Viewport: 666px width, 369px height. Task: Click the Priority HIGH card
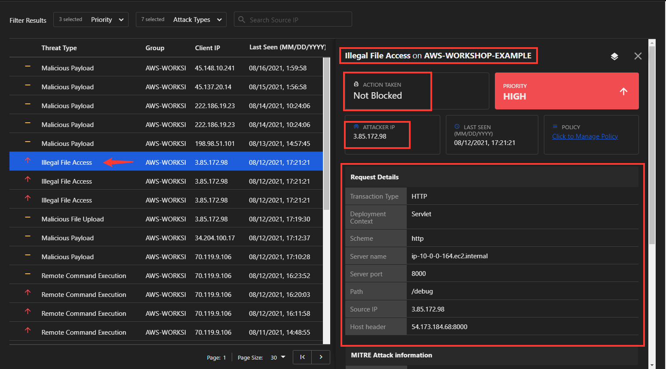tap(567, 91)
